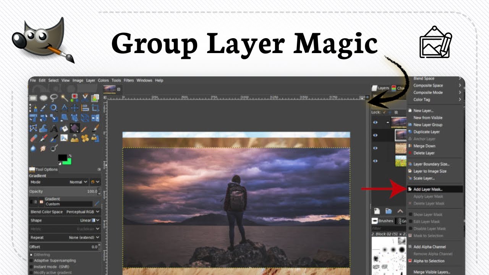Image resolution: width=489 pixels, height=275 pixels.
Task: Select the Ellipse Select tool
Action: tap(44, 98)
